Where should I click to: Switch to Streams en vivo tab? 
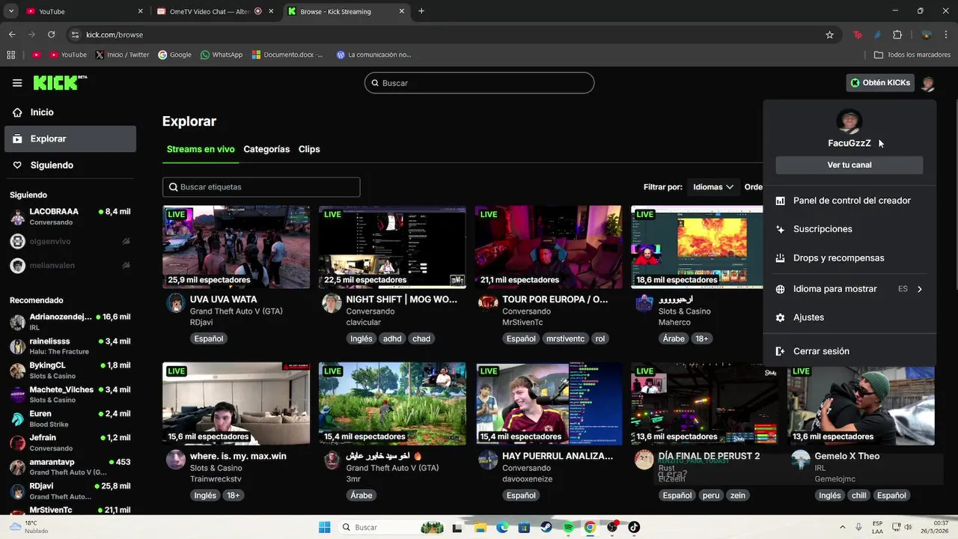click(x=201, y=149)
